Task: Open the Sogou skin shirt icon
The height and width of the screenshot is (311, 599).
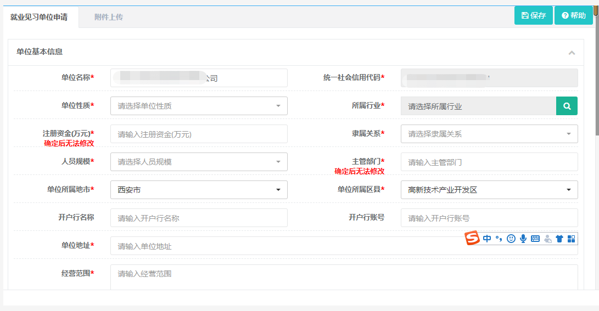Action: coord(559,239)
